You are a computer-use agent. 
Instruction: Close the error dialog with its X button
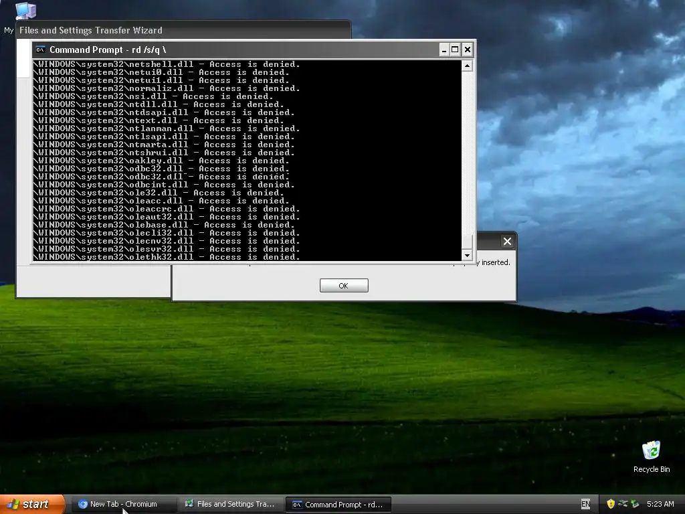pos(507,241)
